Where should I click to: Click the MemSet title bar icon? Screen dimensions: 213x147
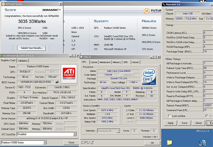coord(164,5)
